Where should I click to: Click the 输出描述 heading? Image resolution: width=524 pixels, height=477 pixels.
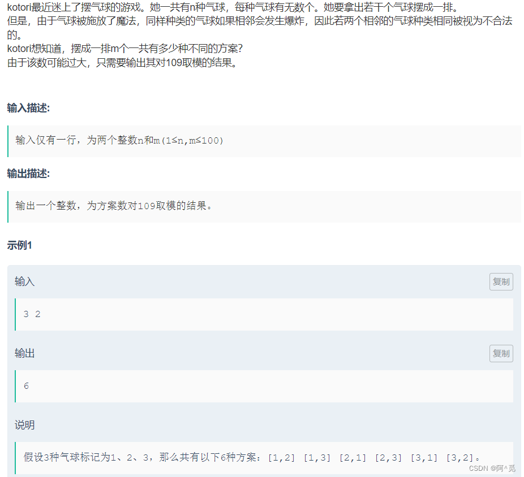tap(28, 174)
